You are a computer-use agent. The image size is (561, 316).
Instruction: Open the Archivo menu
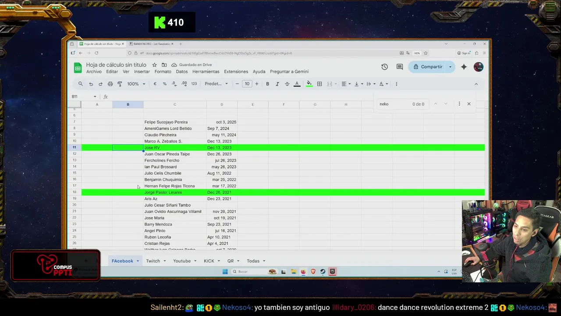pyautogui.click(x=94, y=72)
